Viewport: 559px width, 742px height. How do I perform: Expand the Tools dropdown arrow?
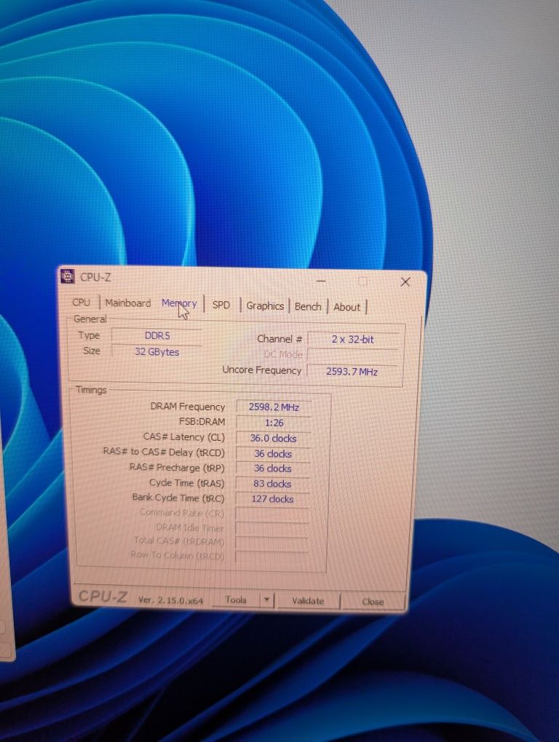266,600
